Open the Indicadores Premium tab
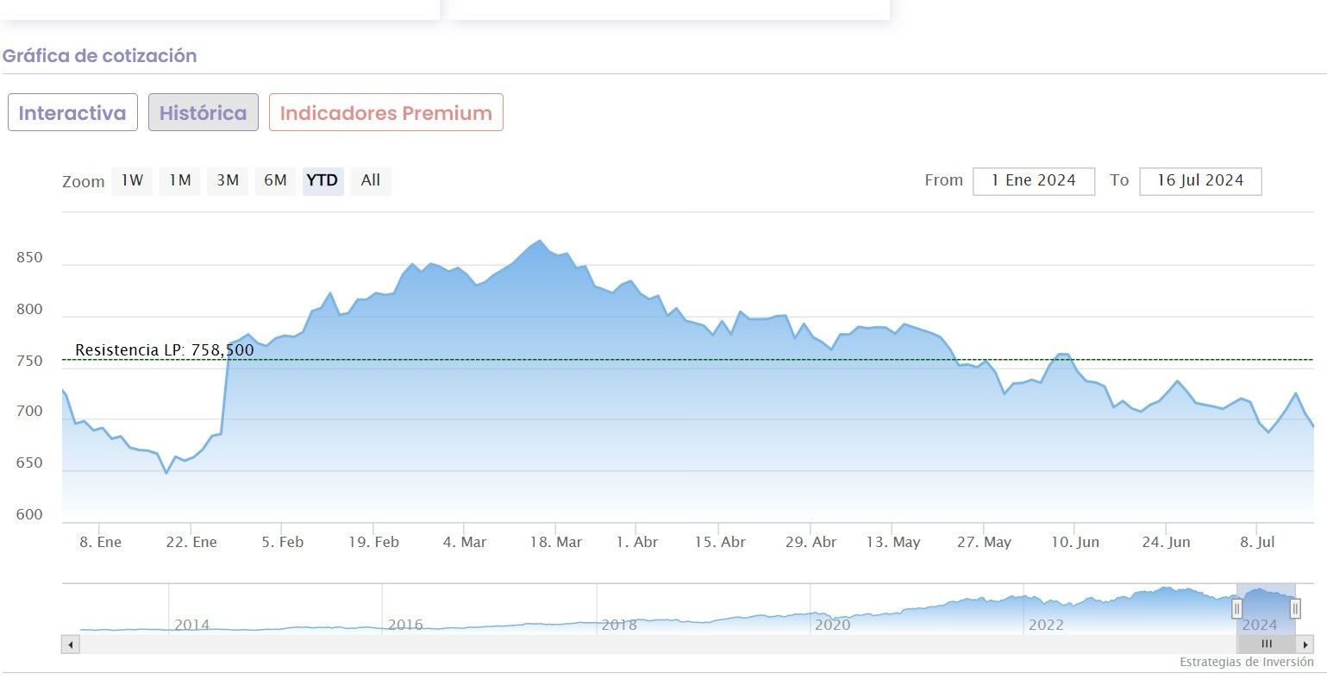This screenshot has height=692, width=1327. pos(386,113)
